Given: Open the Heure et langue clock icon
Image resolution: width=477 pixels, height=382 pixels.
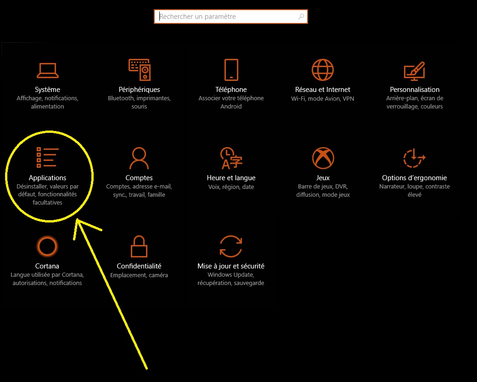Looking at the screenshot, I should coord(231,158).
